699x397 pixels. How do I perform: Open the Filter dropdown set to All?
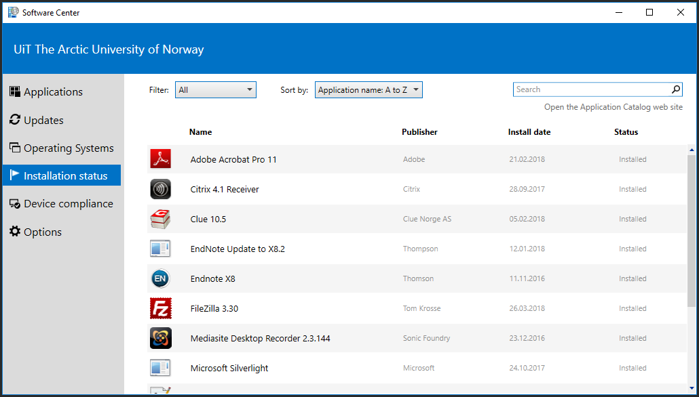pos(215,90)
